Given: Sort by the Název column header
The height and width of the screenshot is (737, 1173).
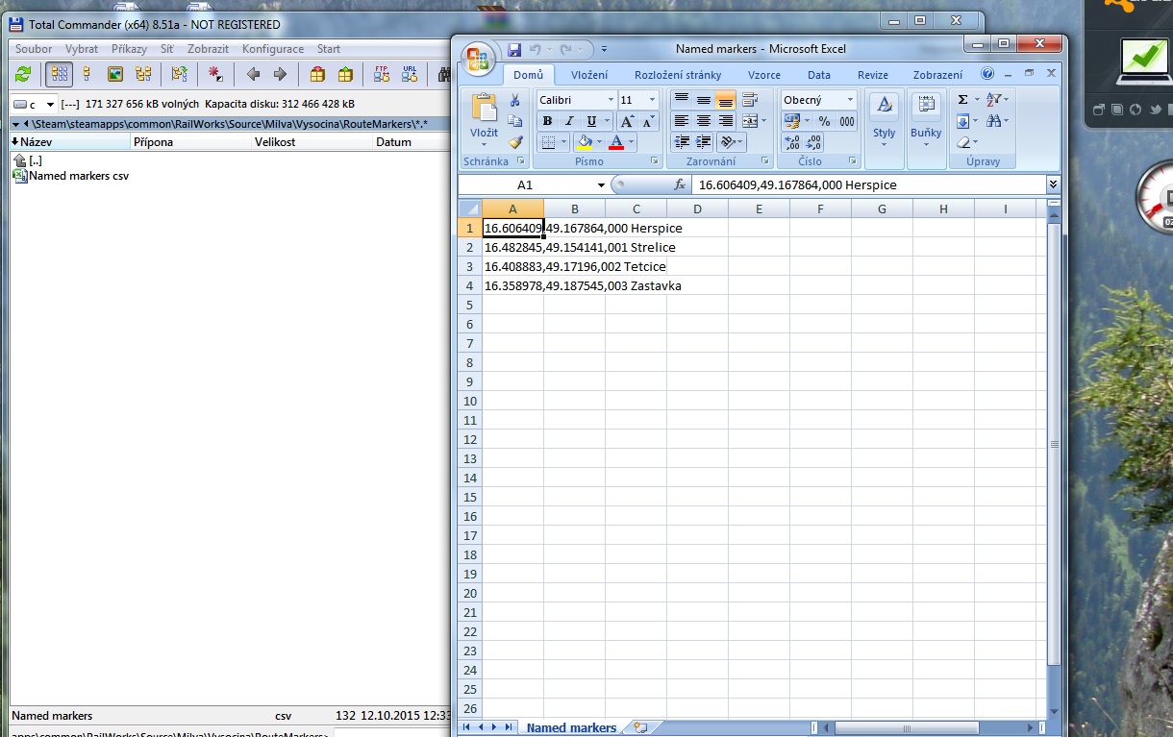Looking at the screenshot, I should pyautogui.click(x=69, y=142).
